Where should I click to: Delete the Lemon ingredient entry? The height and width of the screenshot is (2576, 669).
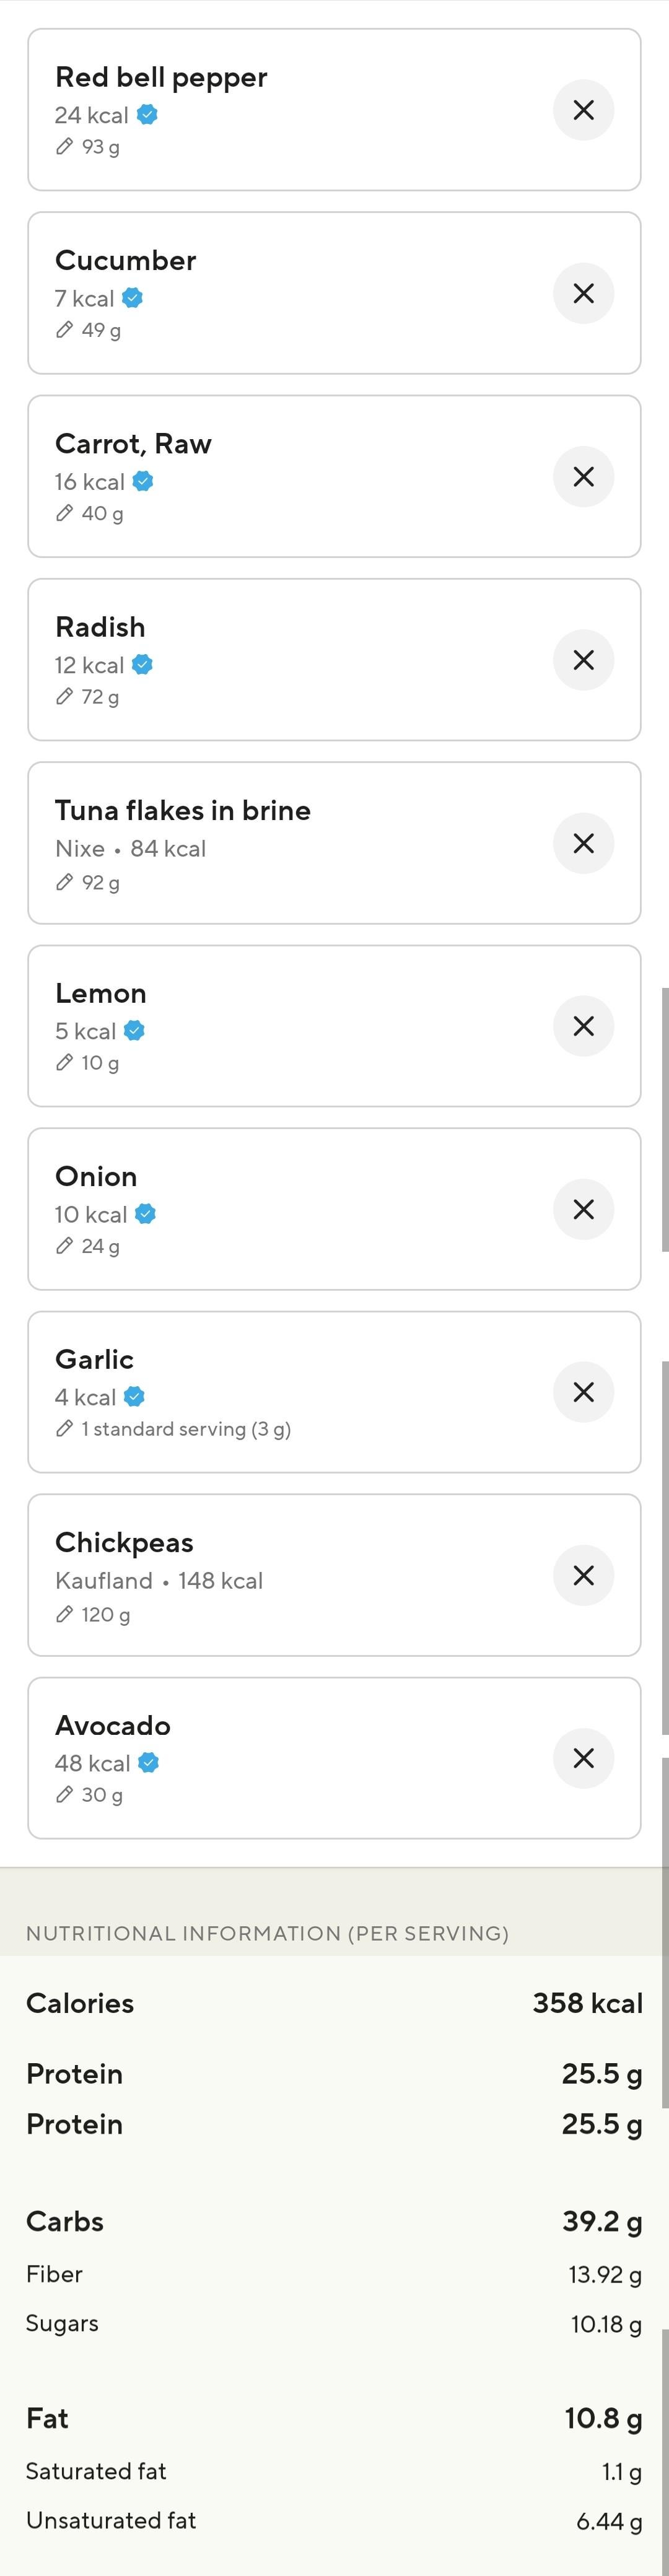coord(583,1026)
